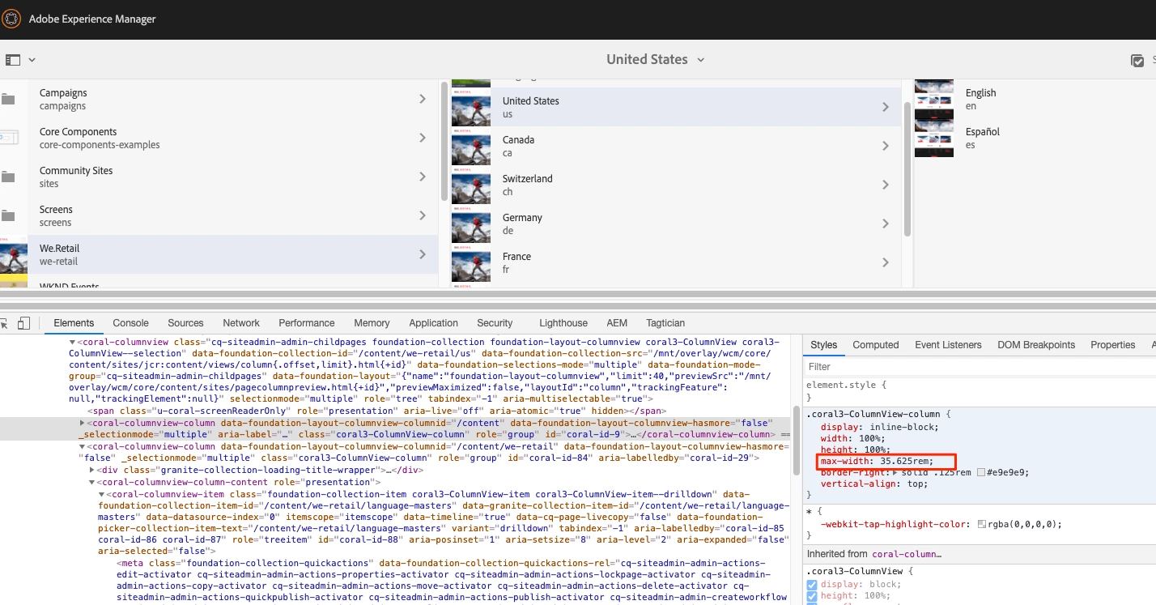
Task: Collapse the coral-columnview root DOM node
Action: point(72,343)
